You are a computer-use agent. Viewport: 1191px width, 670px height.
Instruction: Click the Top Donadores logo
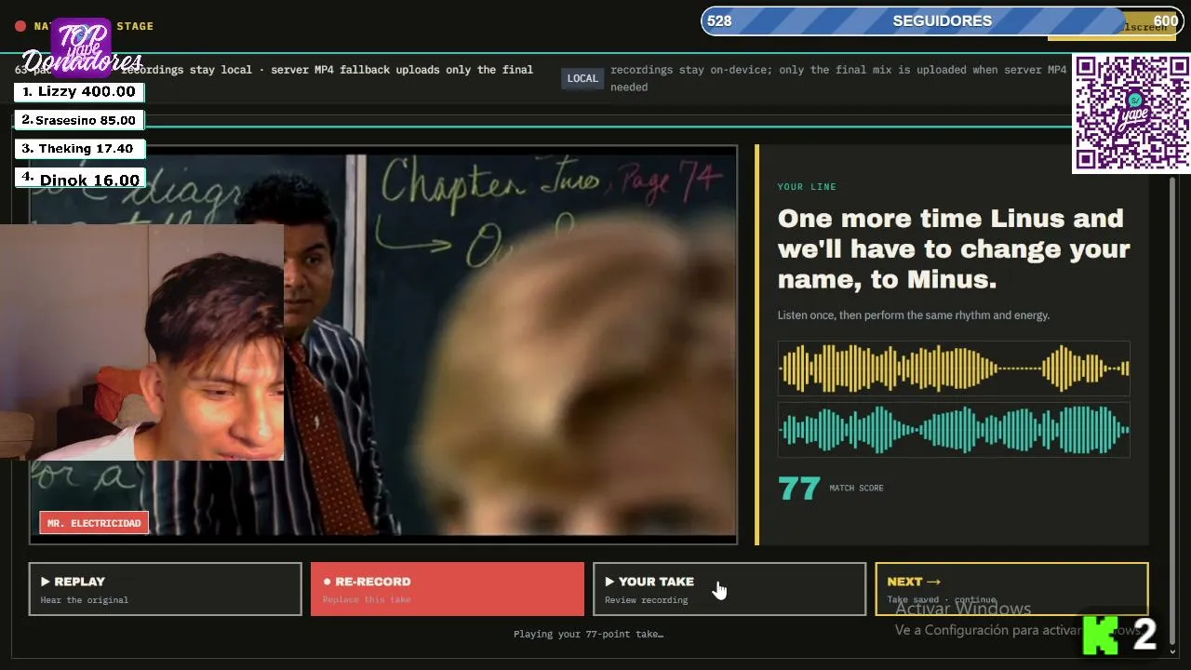tap(82, 48)
